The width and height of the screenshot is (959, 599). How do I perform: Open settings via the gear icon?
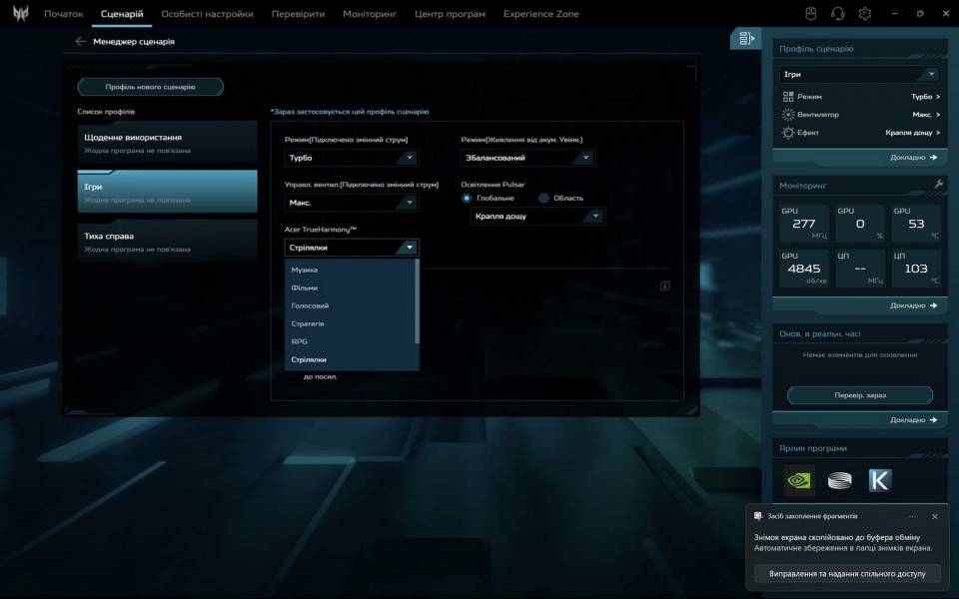(865, 14)
